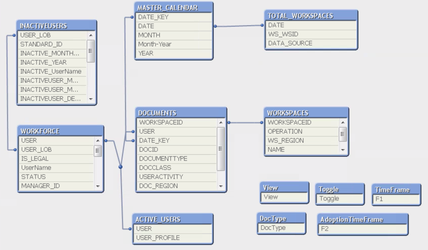Select WS_REGION field in WORKSPACES
Screen dimensions: 428x250
coord(302,141)
